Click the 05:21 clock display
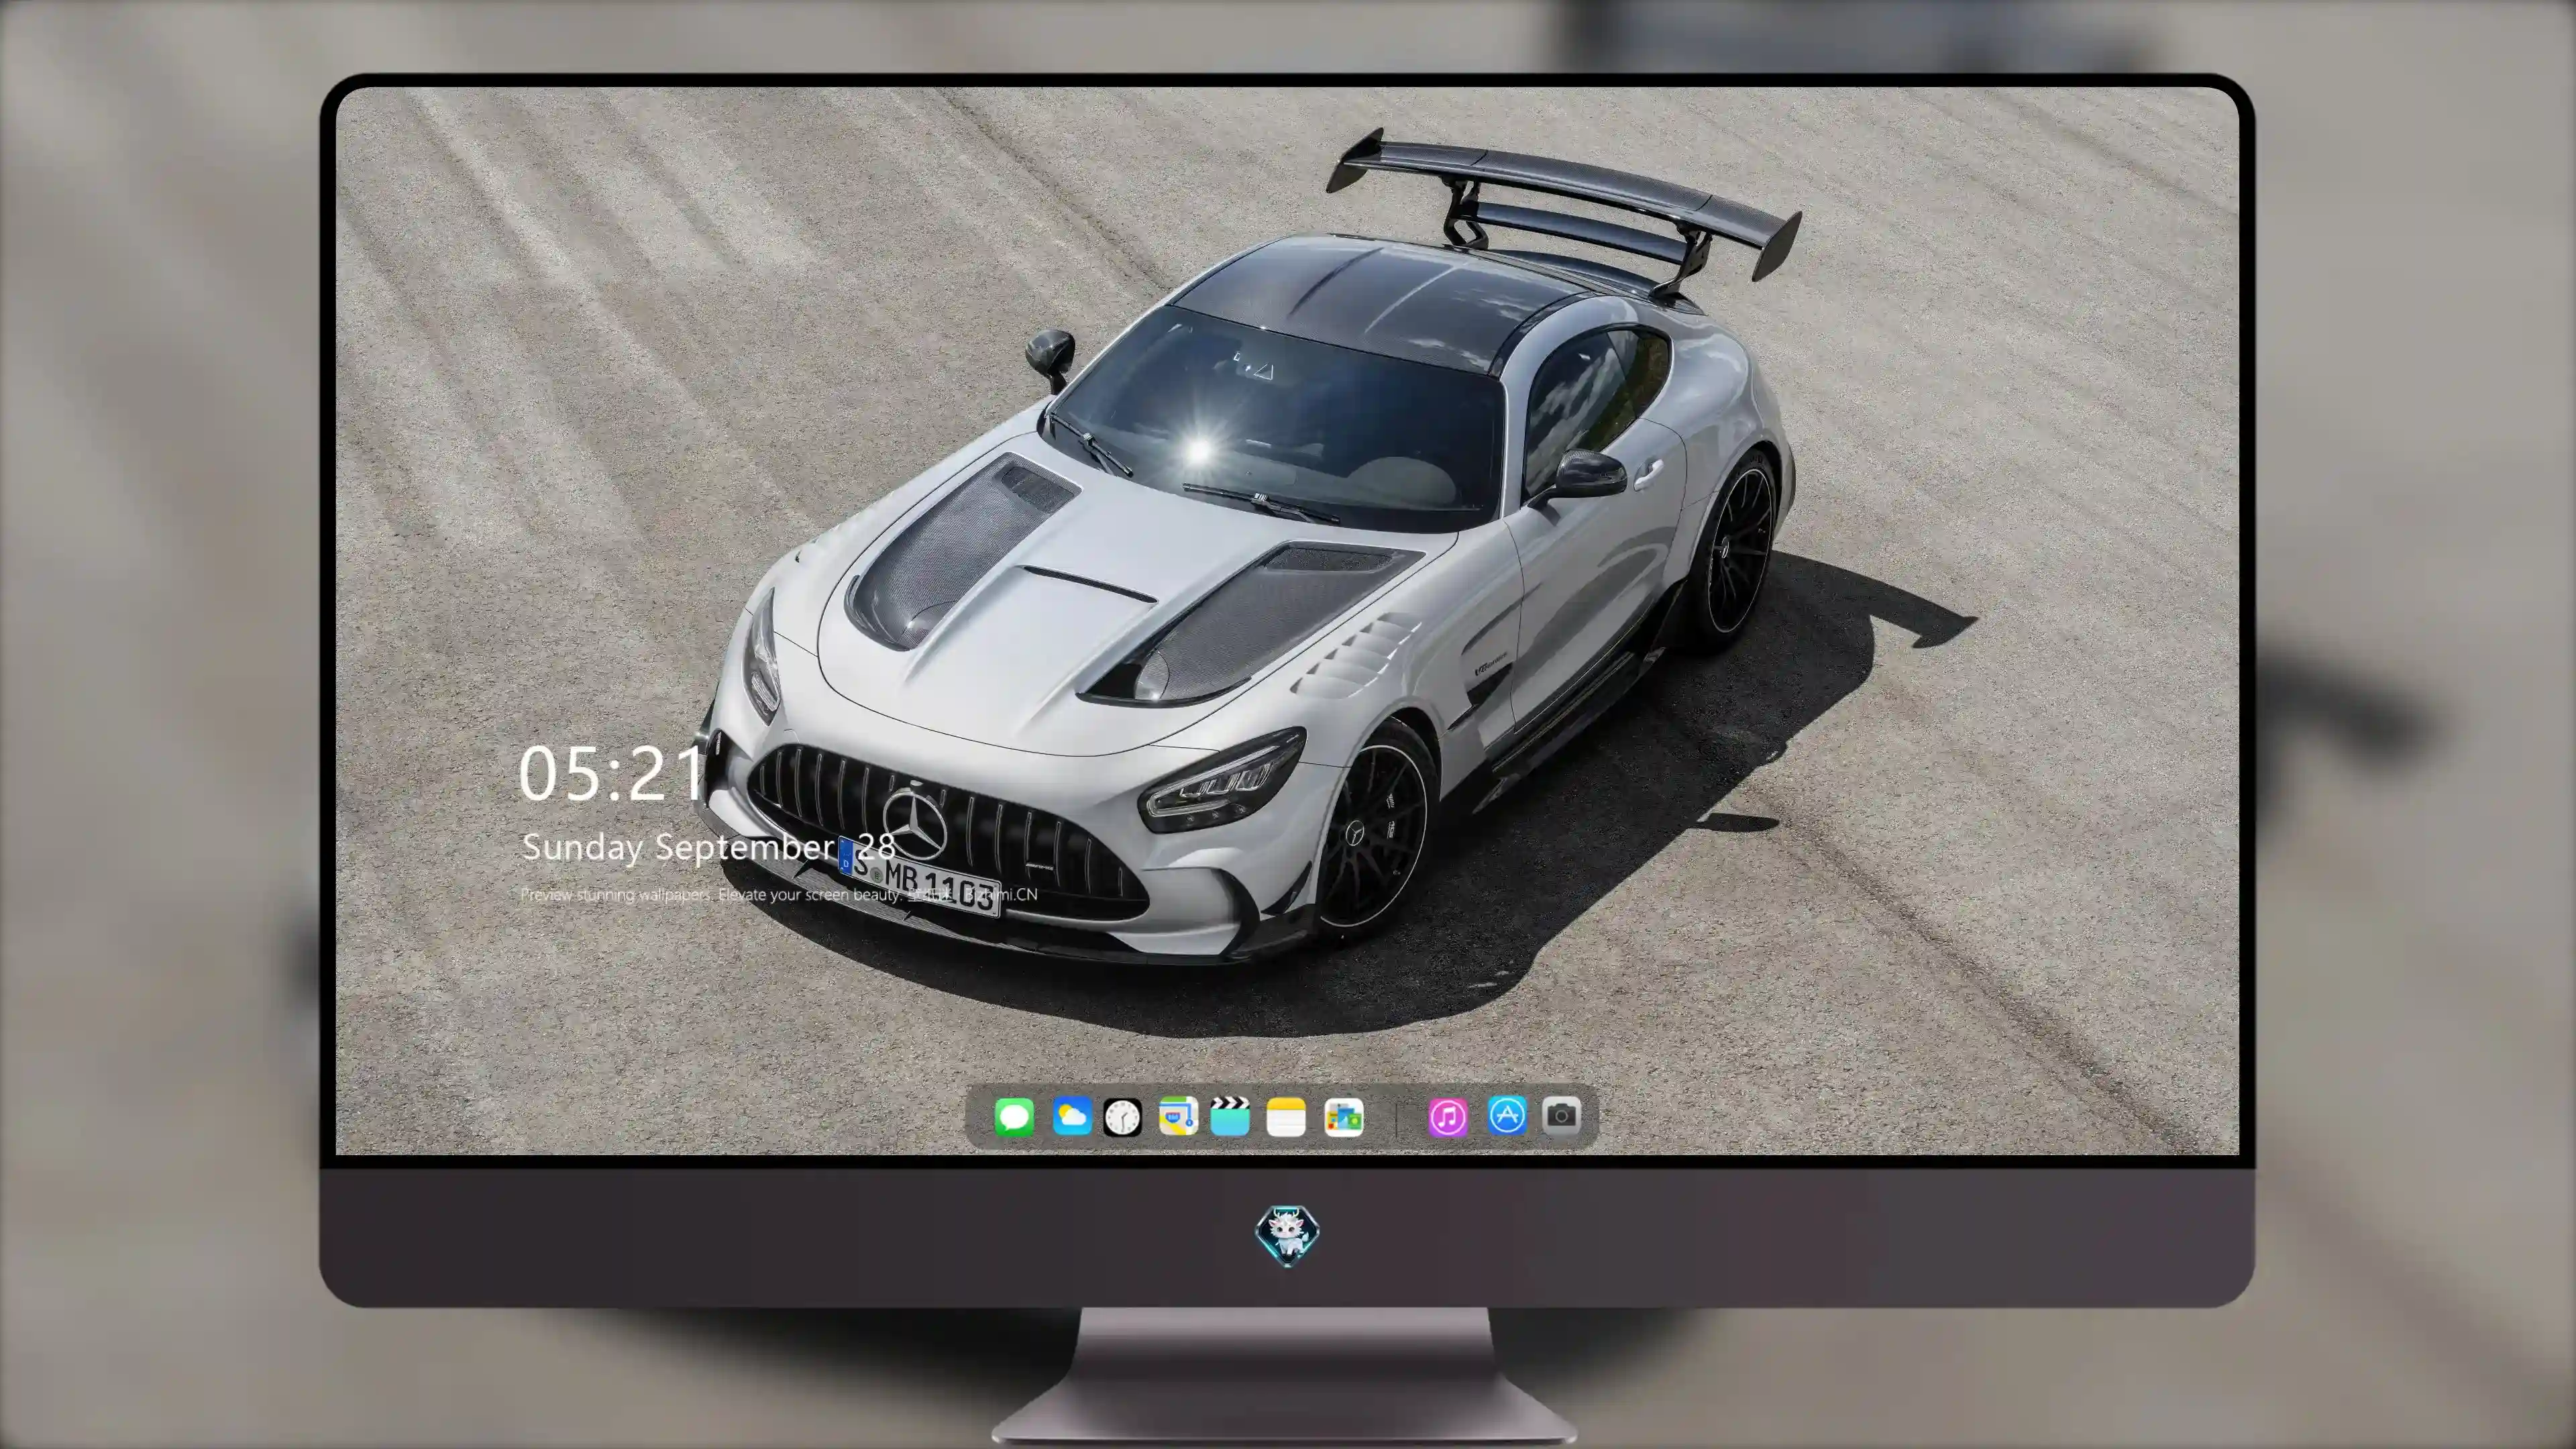Image resolution: width=2576 pixels, height=1449 pixels. coord(611,774)
